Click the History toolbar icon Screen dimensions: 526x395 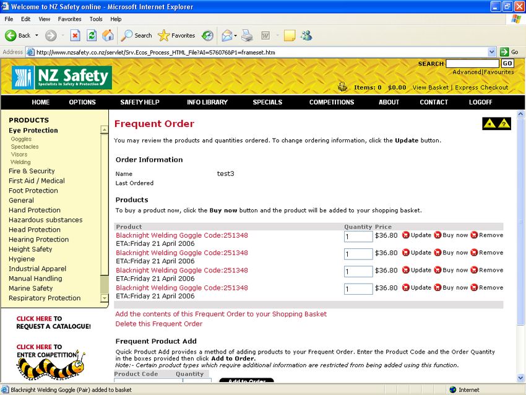(207, 35)
